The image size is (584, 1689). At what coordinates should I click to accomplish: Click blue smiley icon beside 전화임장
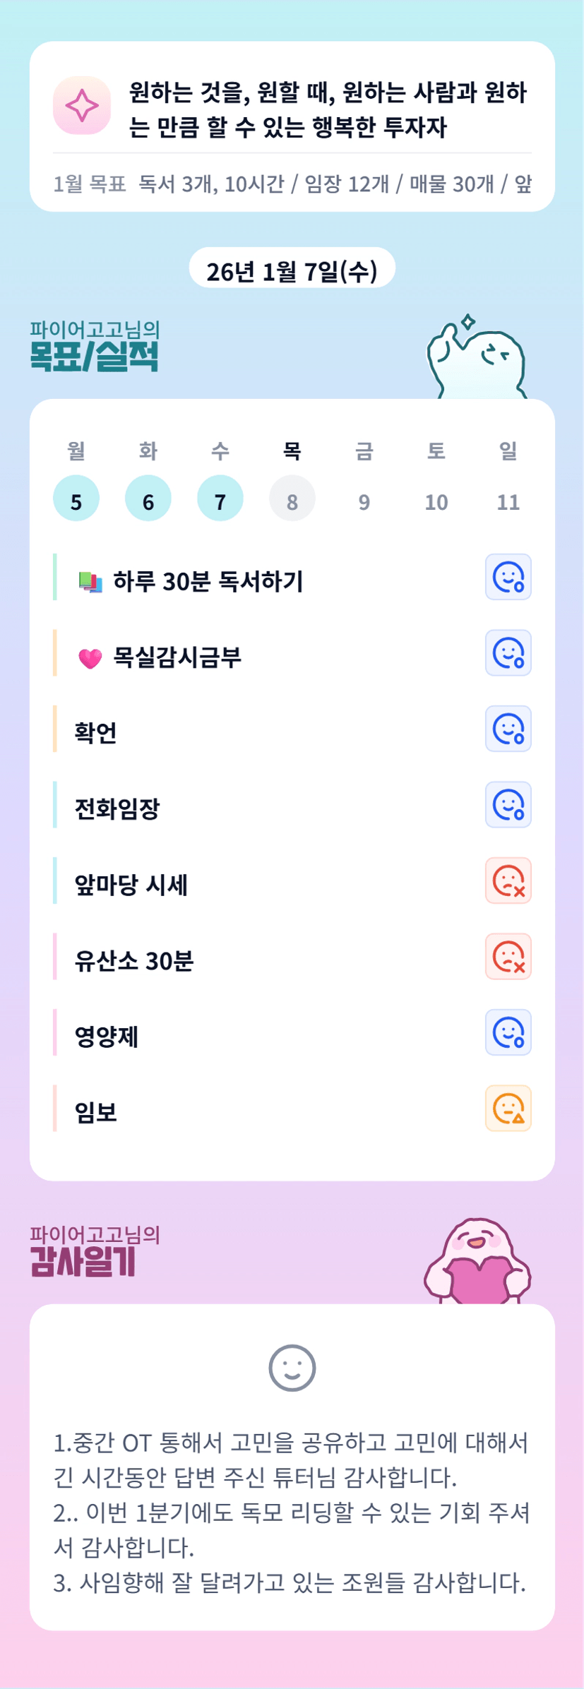[508, 804]
